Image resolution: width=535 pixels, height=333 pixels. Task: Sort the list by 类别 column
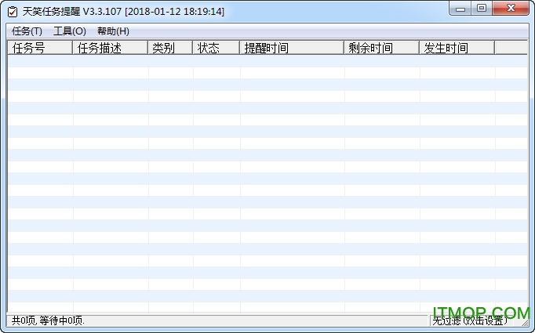pyautogui.click(x=170, y=48)
